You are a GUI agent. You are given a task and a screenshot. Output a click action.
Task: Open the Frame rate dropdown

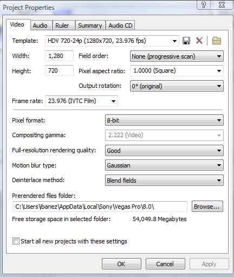point(81,101)
